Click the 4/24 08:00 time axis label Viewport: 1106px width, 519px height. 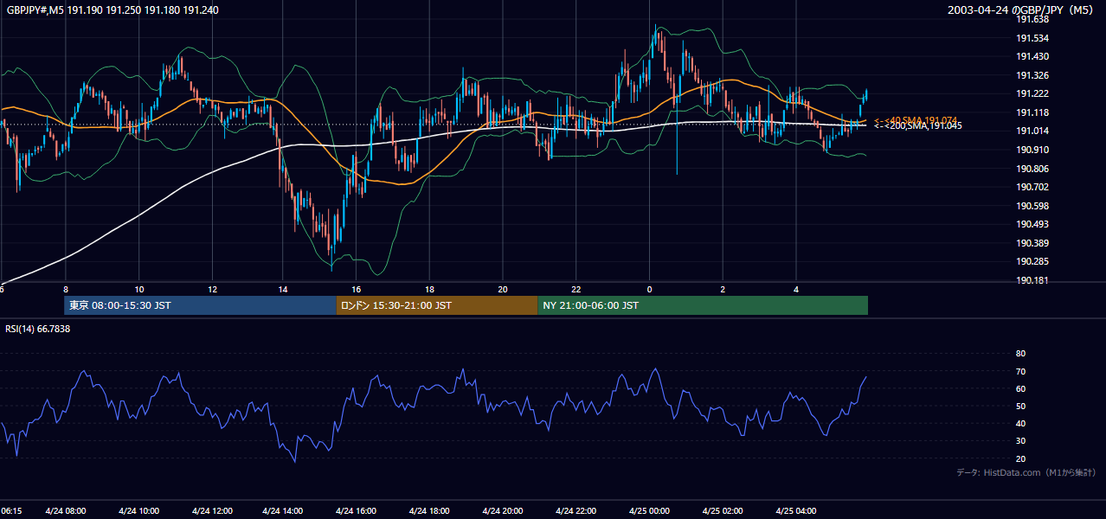click(x=66, y=511)
